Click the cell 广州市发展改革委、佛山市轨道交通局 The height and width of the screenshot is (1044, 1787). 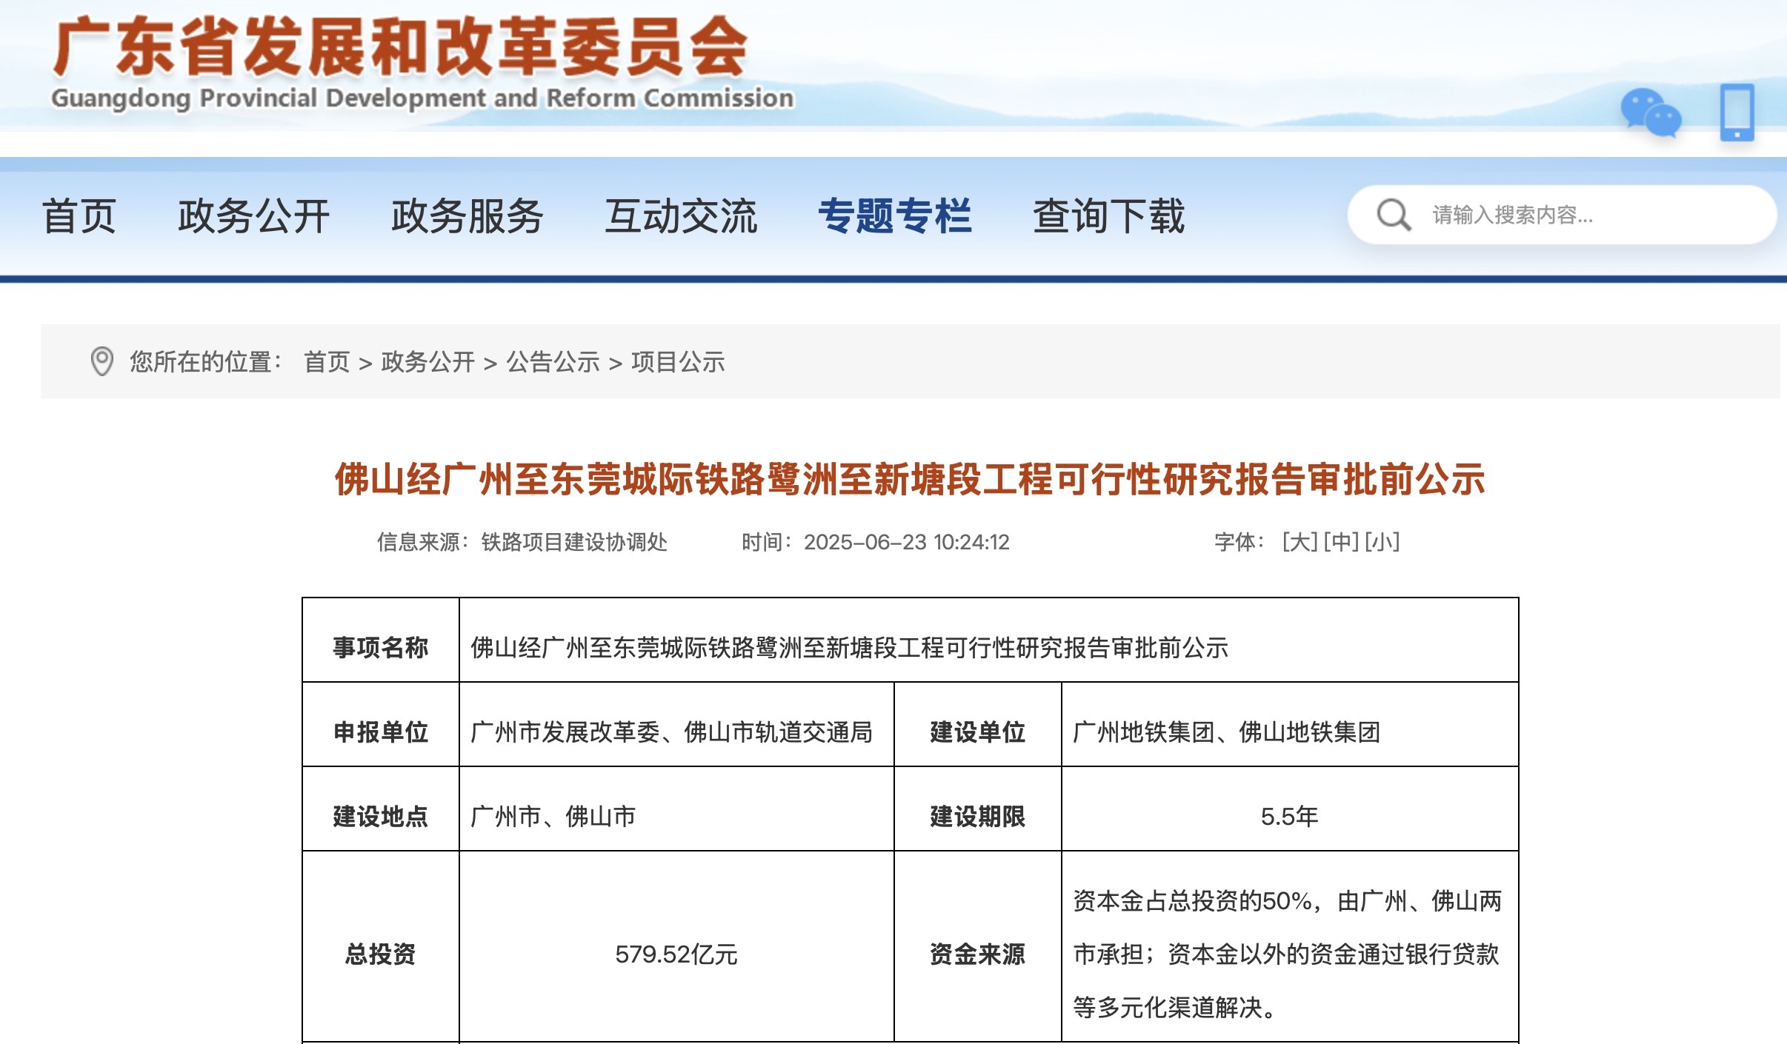click(x=676, y=725)
